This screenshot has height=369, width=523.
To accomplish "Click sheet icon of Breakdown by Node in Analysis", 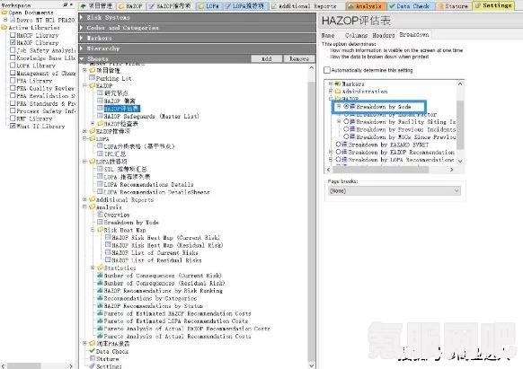I will point(100,223).
